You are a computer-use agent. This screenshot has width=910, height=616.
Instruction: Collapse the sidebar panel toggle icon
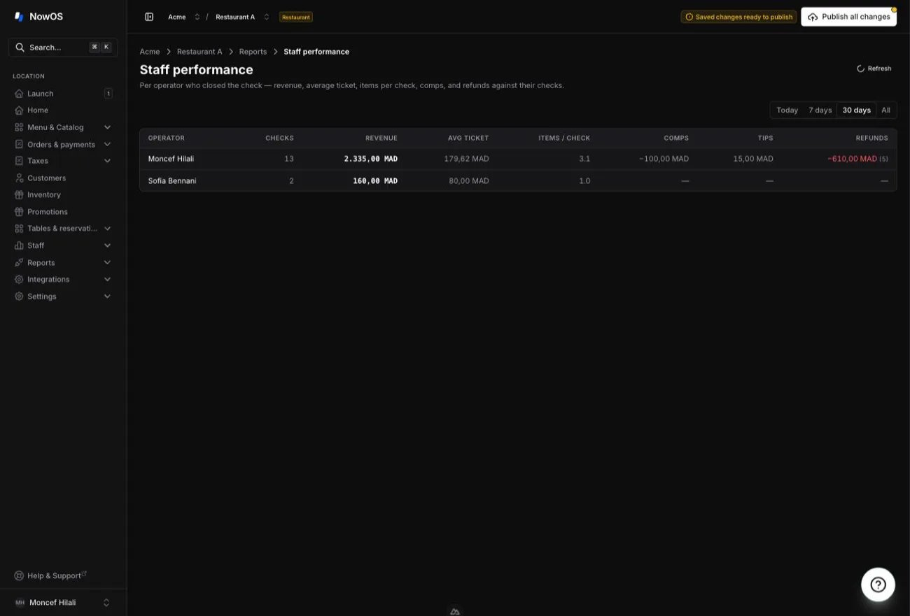(149, 17)
